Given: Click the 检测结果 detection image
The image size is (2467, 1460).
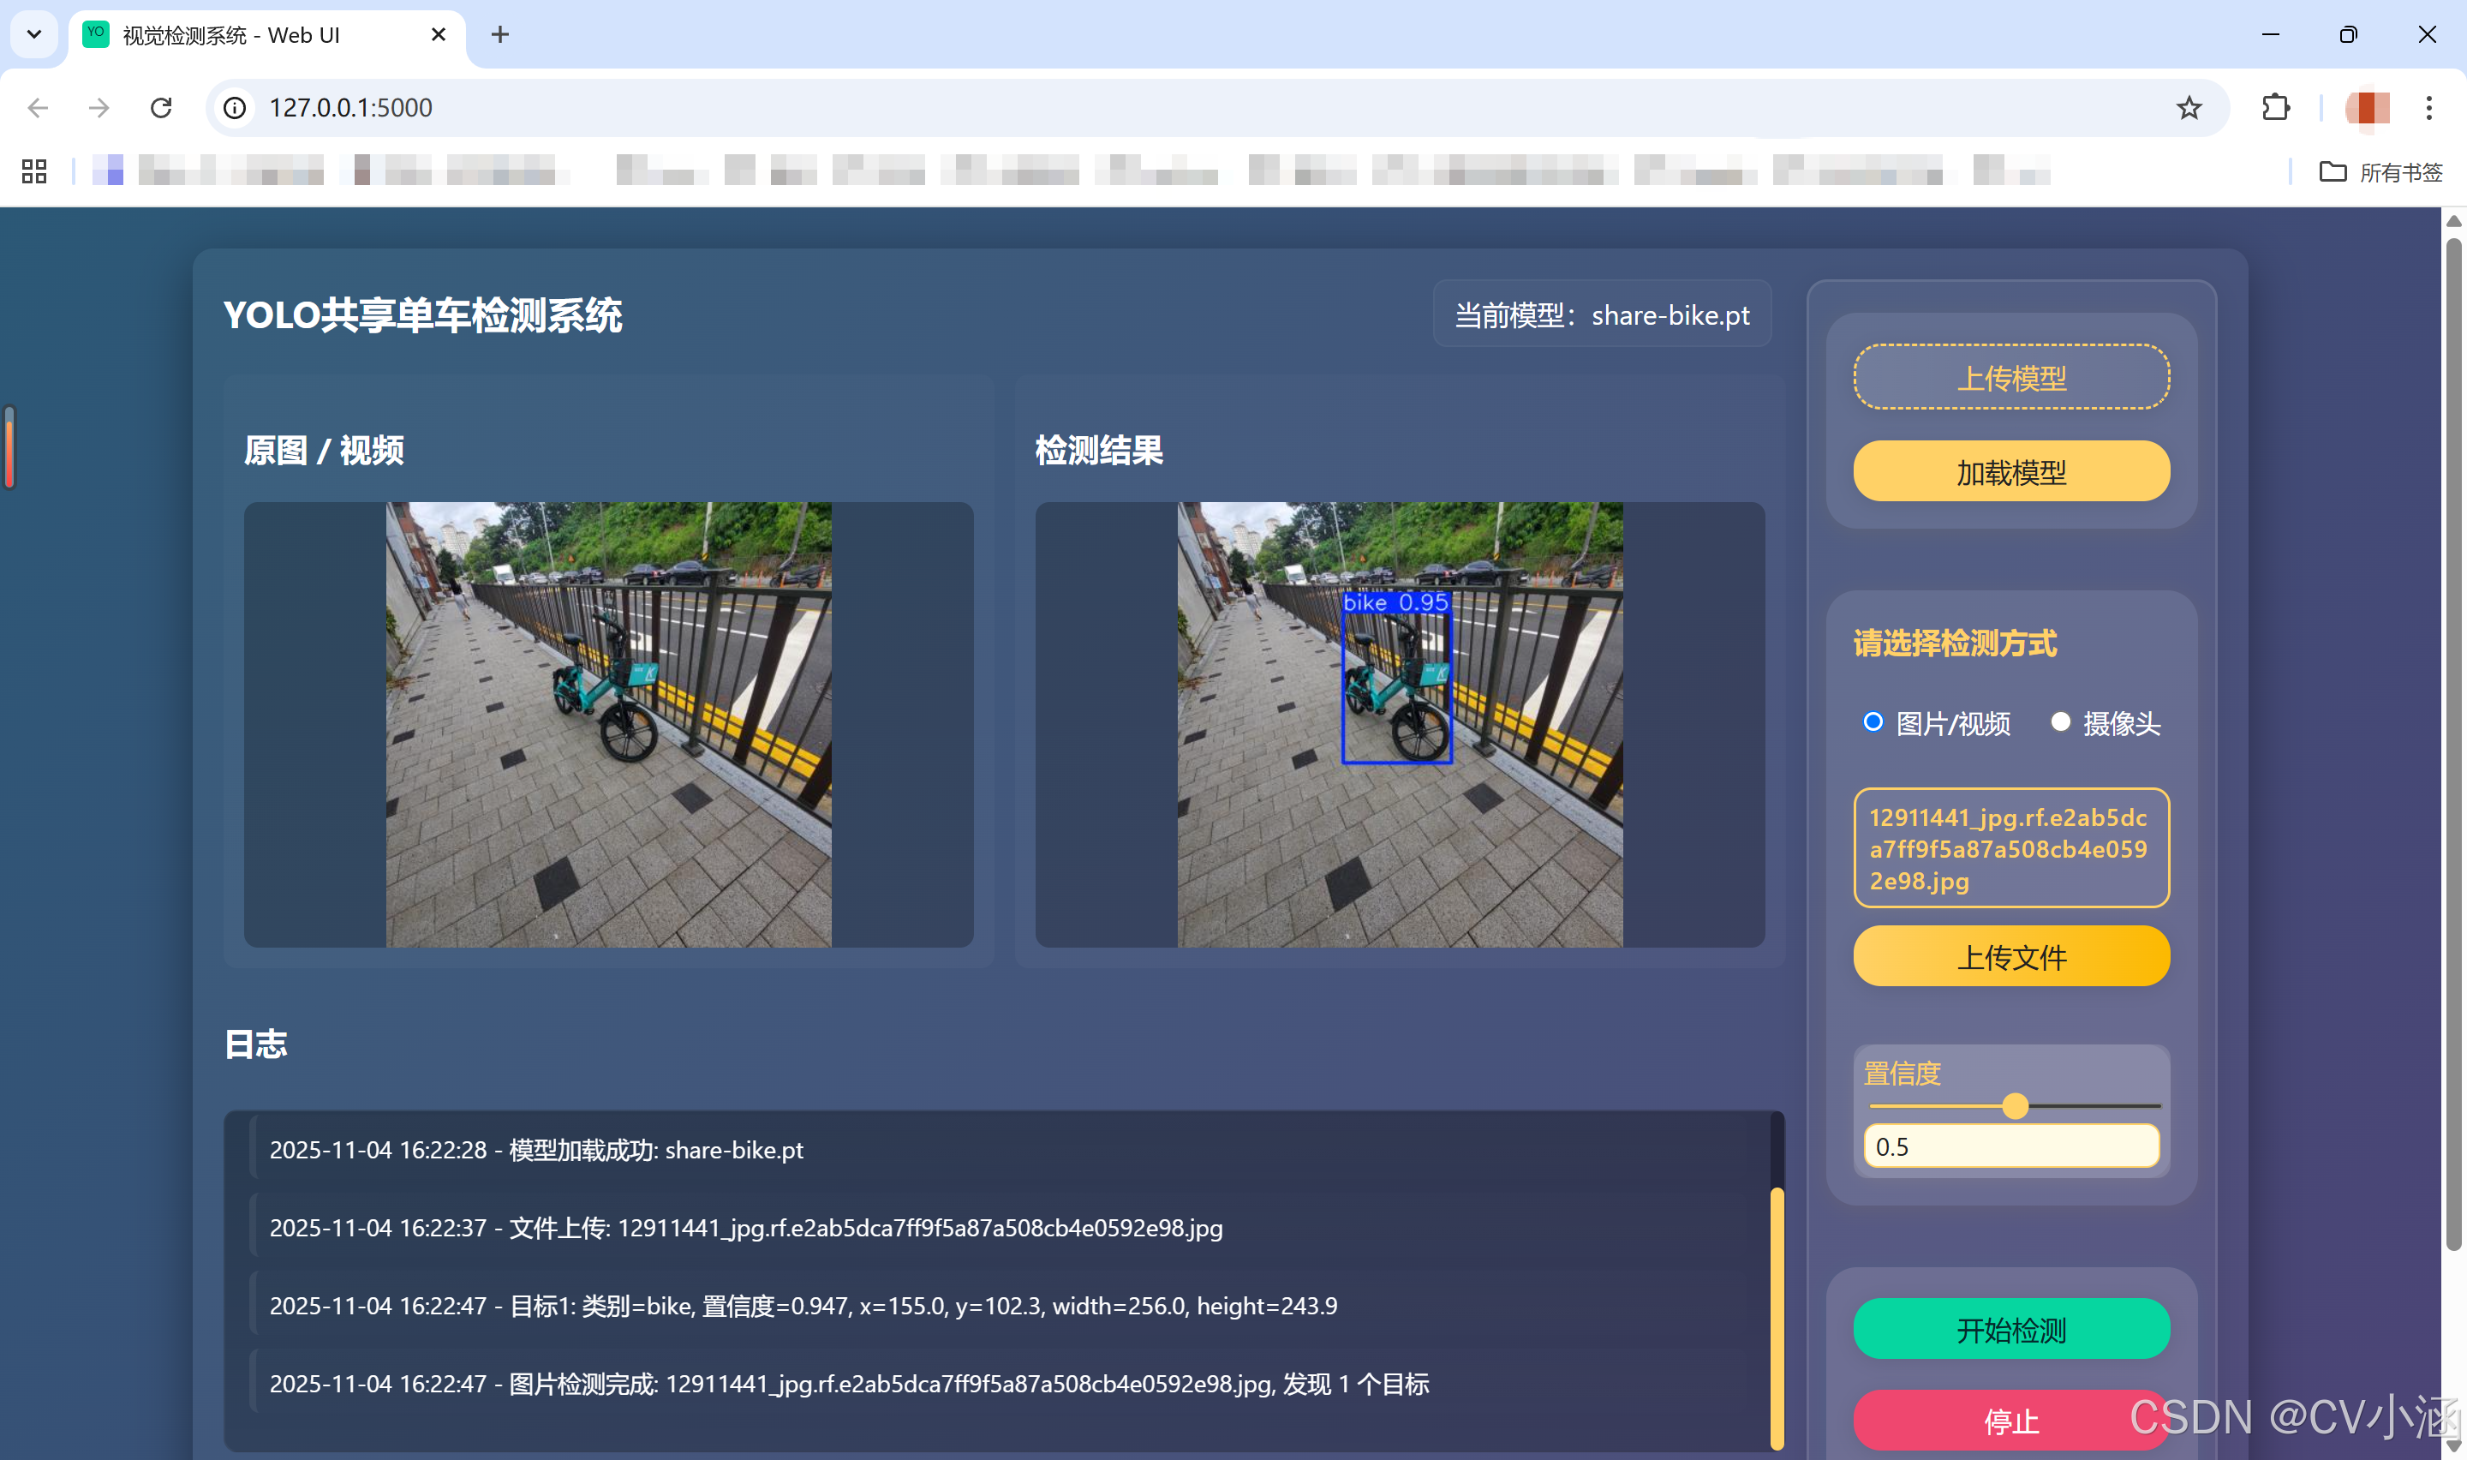Looking at the screenshot, I should [1399, 725].
